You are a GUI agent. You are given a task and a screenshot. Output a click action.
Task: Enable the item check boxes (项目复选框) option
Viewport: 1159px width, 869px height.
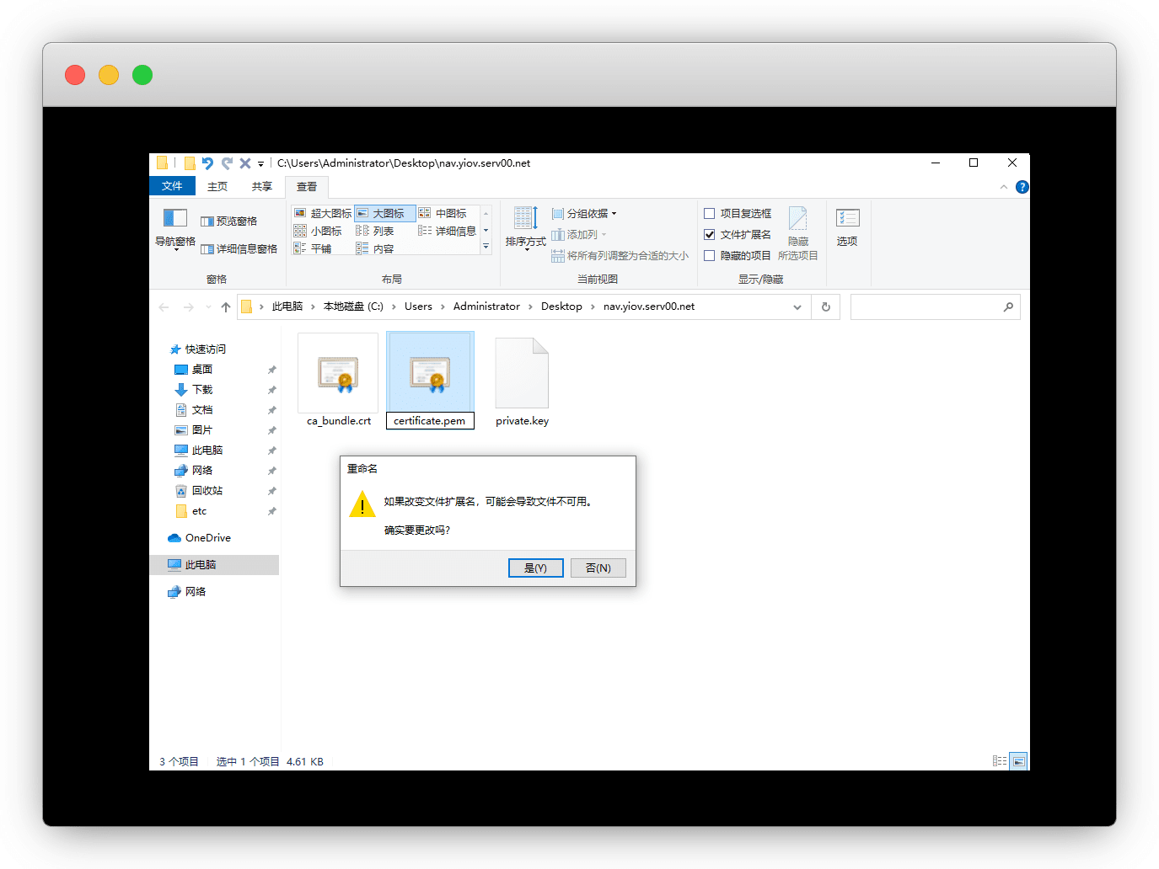(x=710, y=214)
